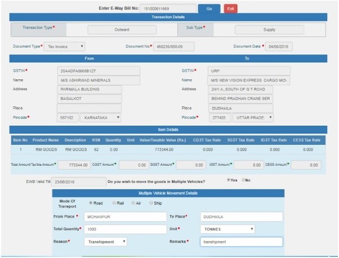This screenshot has height=258, width=339.
Task: Choose Rail as mode of transport
Action: click(x=115, y=202)
